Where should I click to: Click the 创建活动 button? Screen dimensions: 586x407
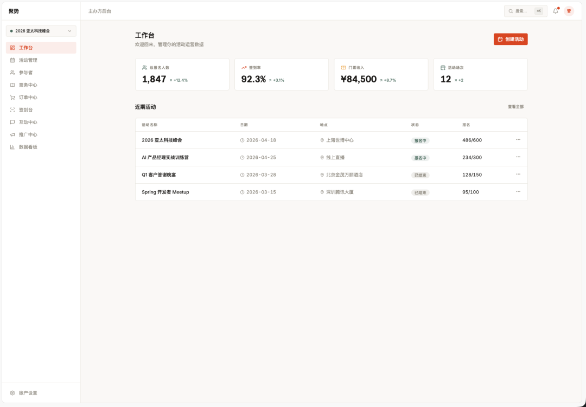511,39
